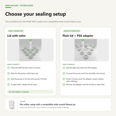This screenshot has height=116, width=116.
Task: Click step 1 circle beside Seat the plain lid
Action: 64,68
